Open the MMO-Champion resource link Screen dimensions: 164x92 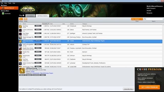click(x=151, y=8)
